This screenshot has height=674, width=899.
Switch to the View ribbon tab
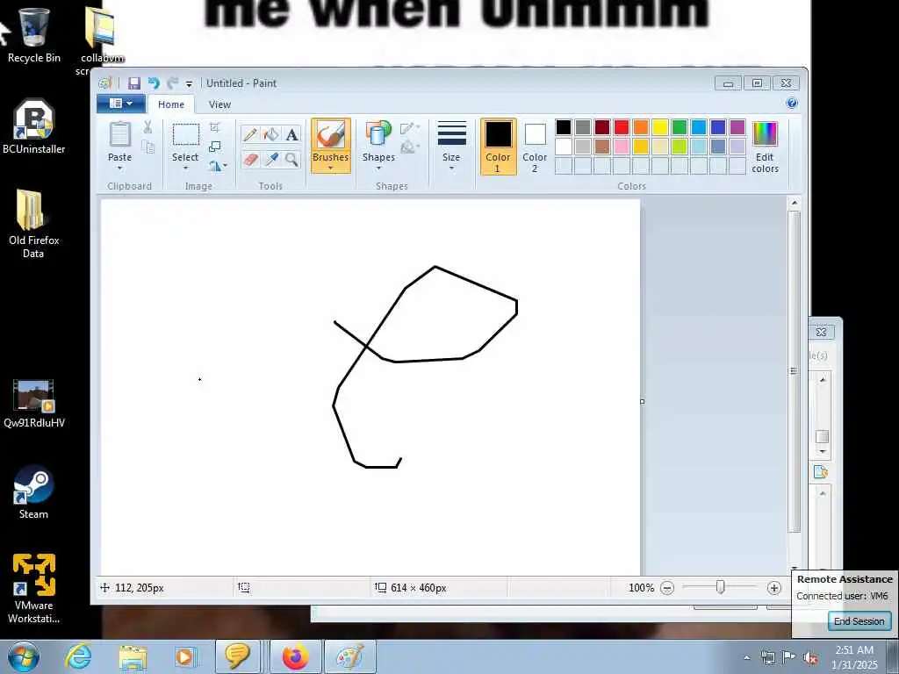click(219, 104)
